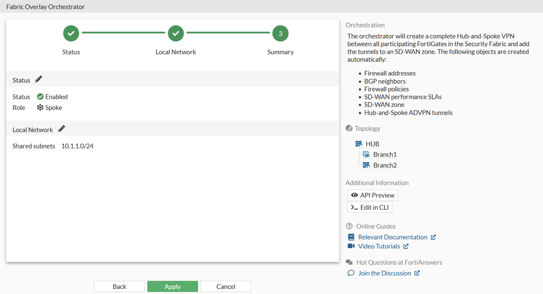
Task: Select Branch1 in the Topology tree
Action: coord(385,155)
